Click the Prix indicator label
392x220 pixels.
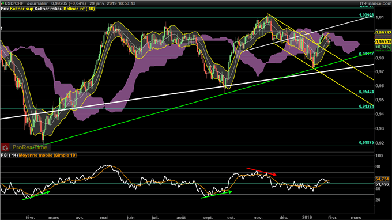click(x=5, y=9)
